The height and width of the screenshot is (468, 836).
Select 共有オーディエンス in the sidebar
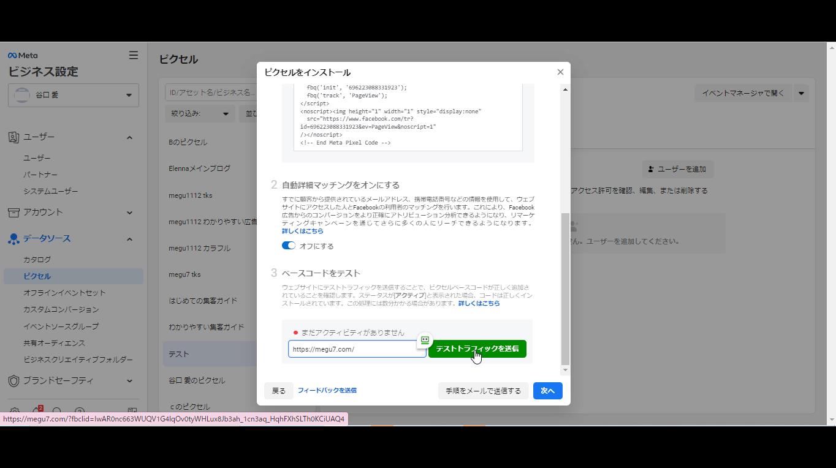(55, 343)
